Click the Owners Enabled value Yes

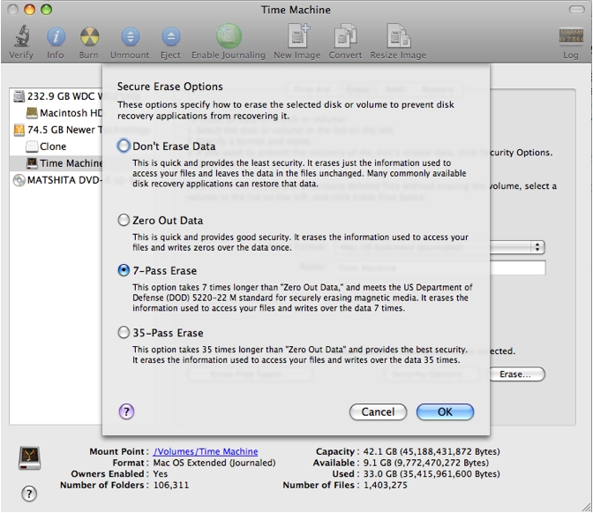point(161,473)
